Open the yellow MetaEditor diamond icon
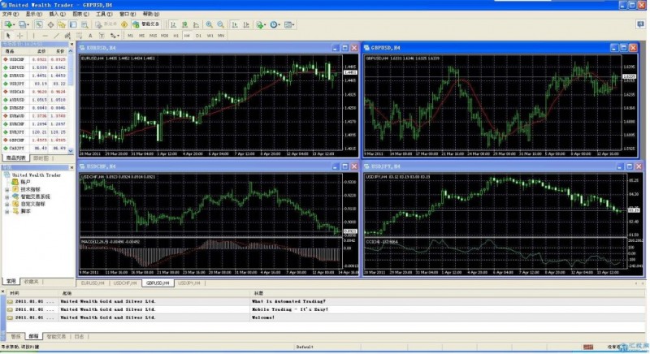This screenshot has width=650, height=354. [x=124, y=25]
